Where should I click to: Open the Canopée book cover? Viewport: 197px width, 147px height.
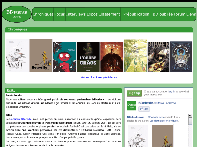click(64, 57)
